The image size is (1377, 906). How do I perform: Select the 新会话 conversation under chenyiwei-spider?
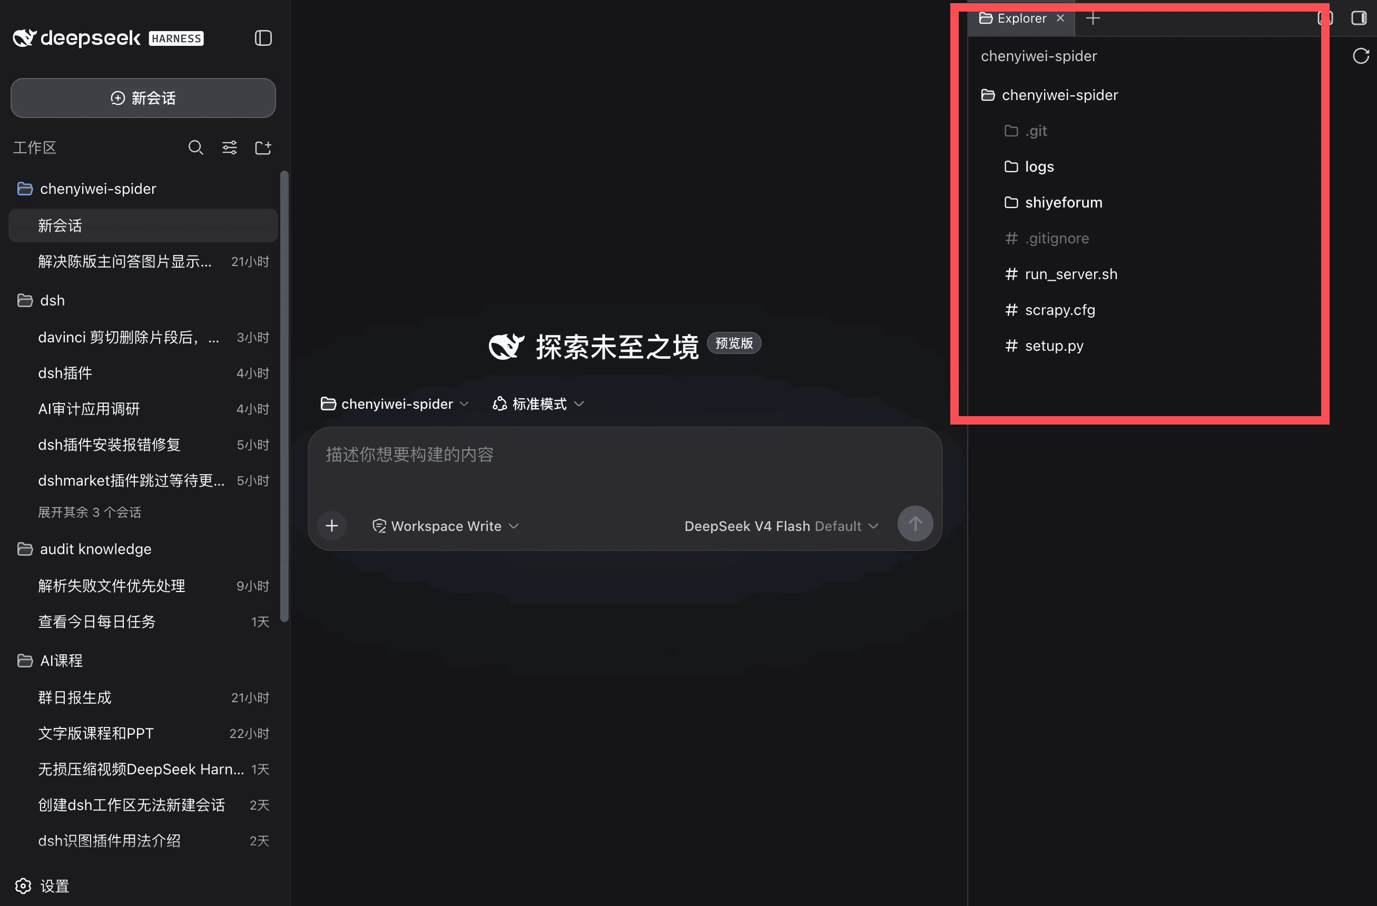click(x=143, y=225)
